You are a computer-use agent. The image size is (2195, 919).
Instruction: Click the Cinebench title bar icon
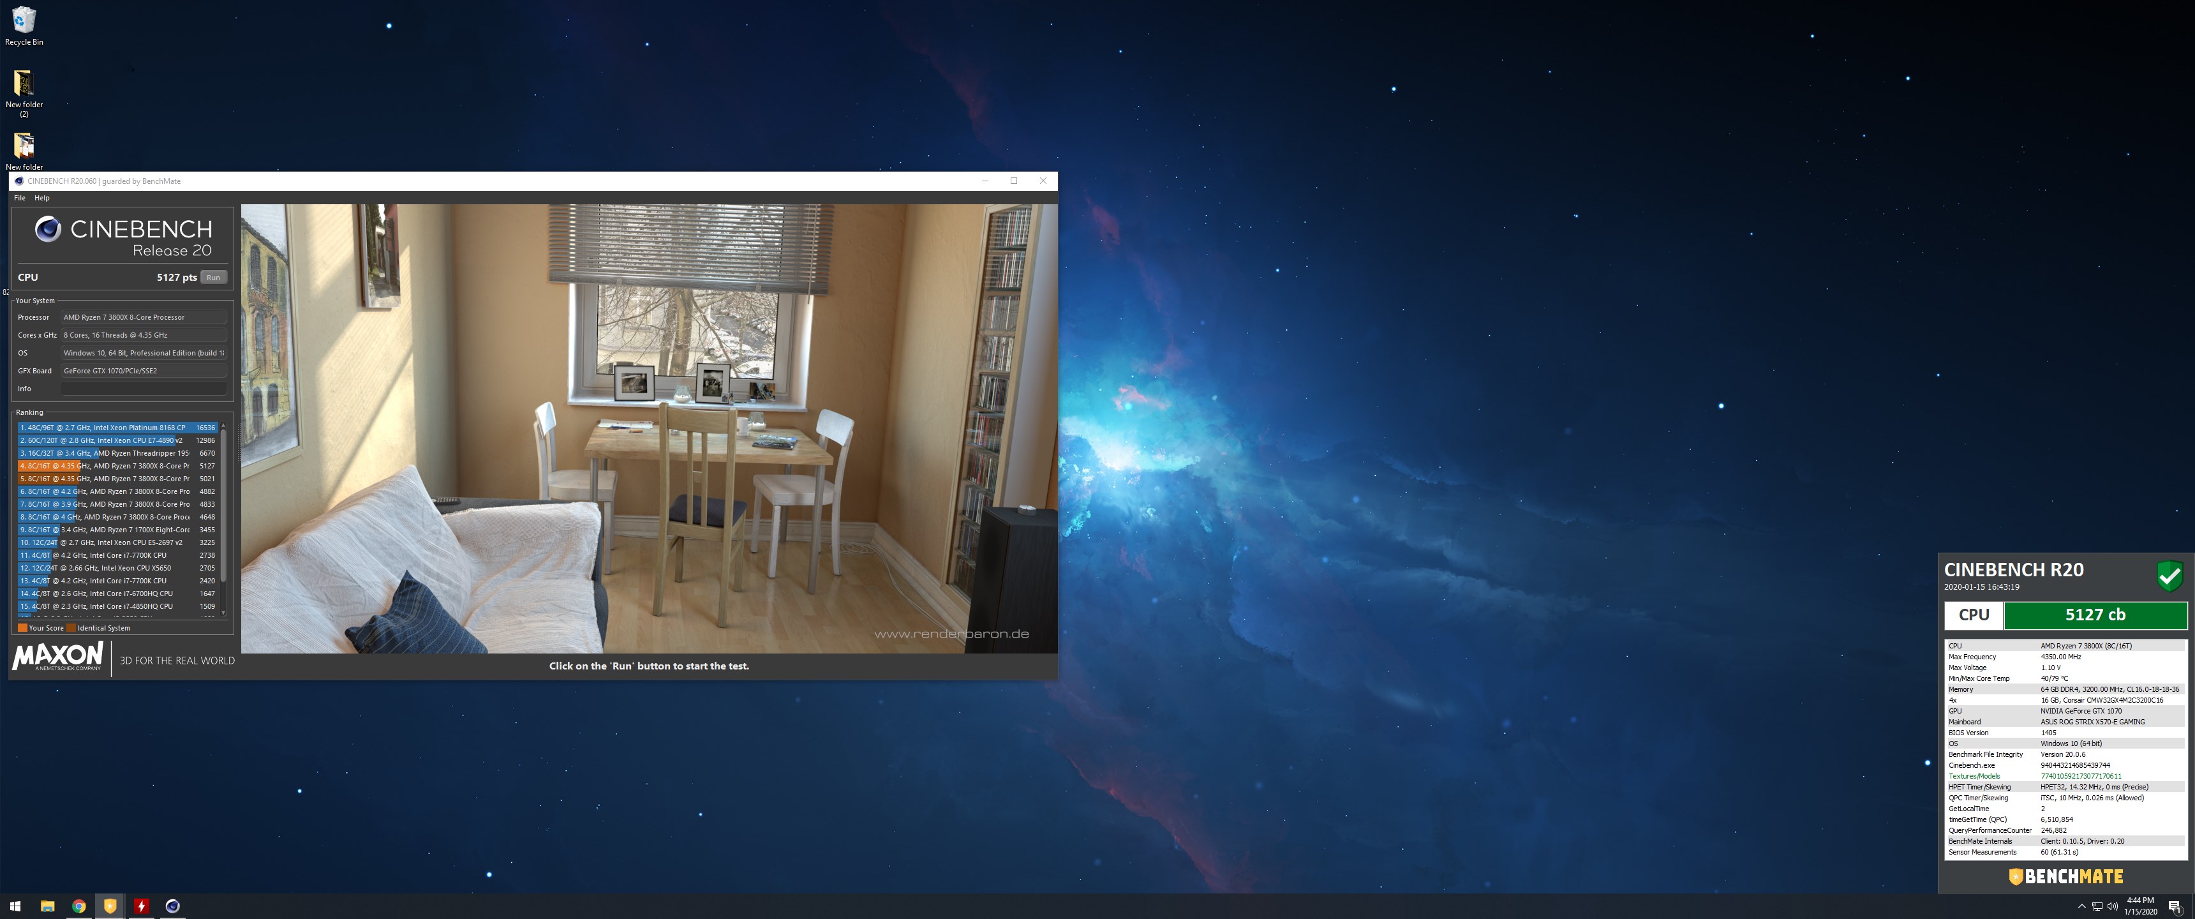19,181
